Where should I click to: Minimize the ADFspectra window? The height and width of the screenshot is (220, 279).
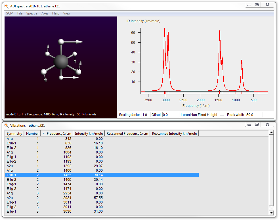249,5
